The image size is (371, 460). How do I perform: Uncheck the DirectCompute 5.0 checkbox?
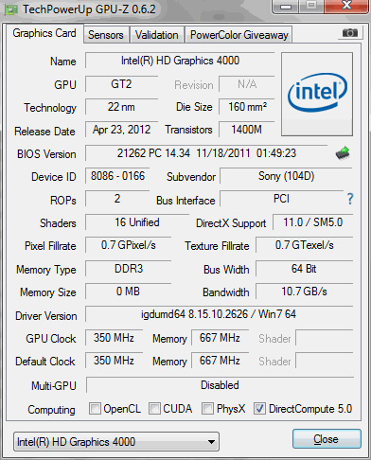point(259,408)
